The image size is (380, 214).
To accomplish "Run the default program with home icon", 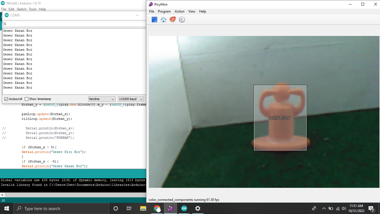I will pos(164,20).
